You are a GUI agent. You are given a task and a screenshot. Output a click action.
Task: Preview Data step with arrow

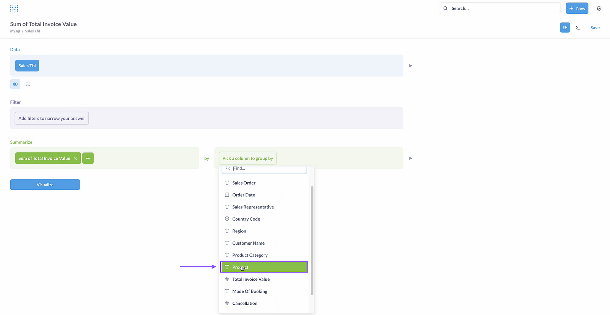411,66
